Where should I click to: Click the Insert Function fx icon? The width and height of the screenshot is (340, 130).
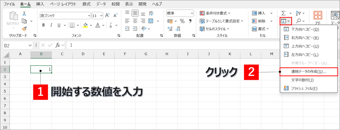point(58,45)
